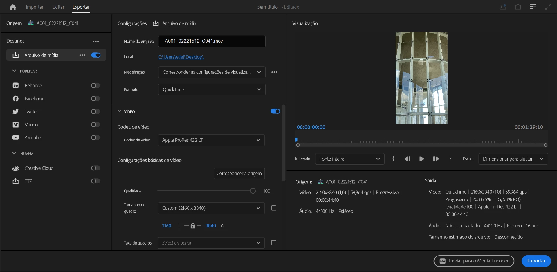Go to the Home screen icon
Image resolution: width=557 pixels, height=272 pixels.
[13, 7]
